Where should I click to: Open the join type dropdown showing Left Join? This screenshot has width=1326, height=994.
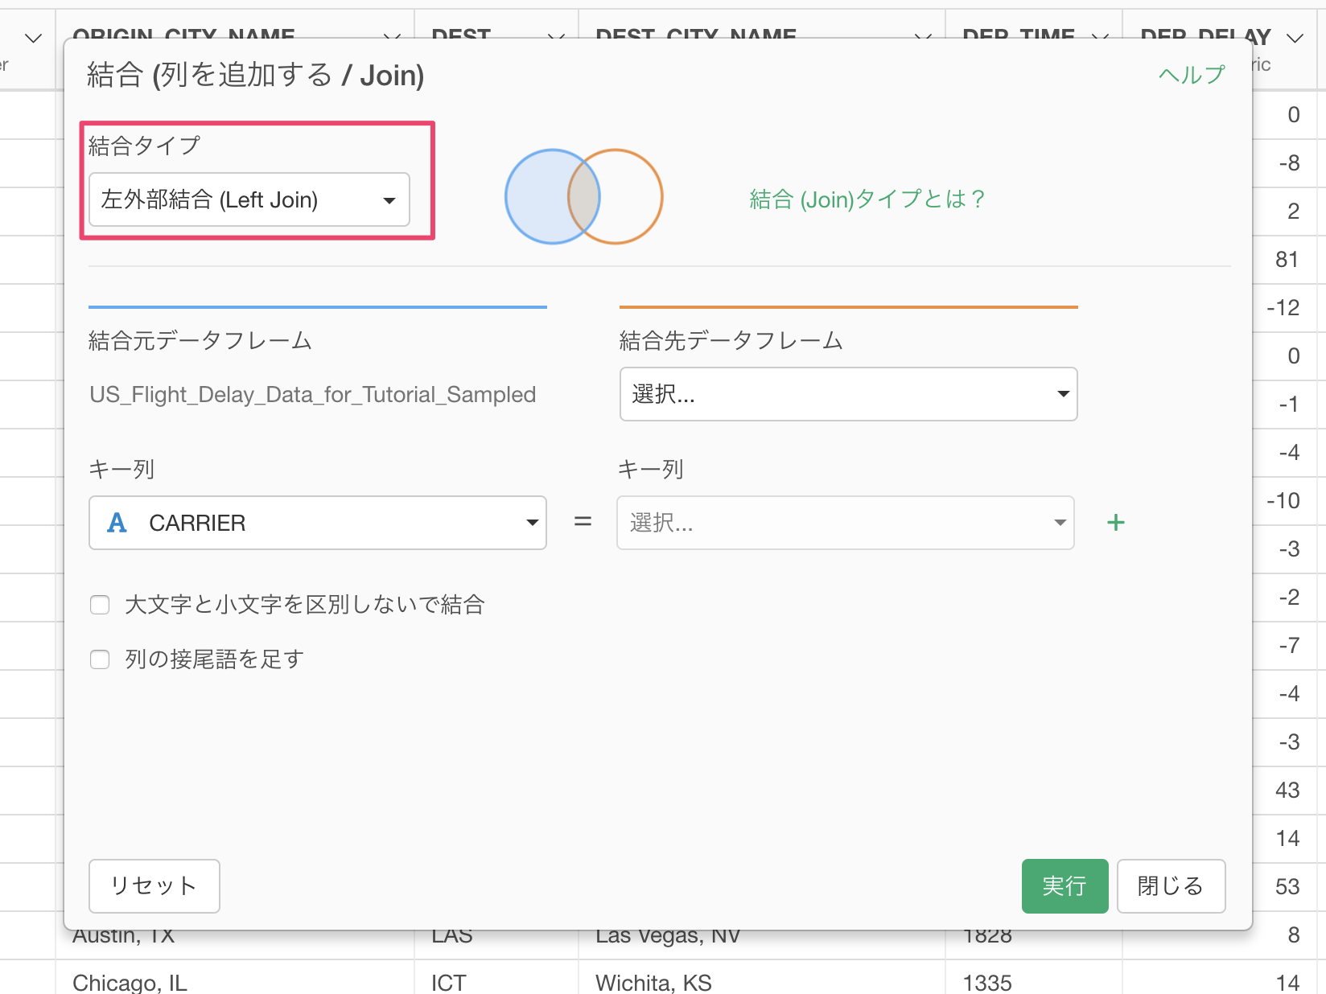pyautogui.click(x=249, y=199)
